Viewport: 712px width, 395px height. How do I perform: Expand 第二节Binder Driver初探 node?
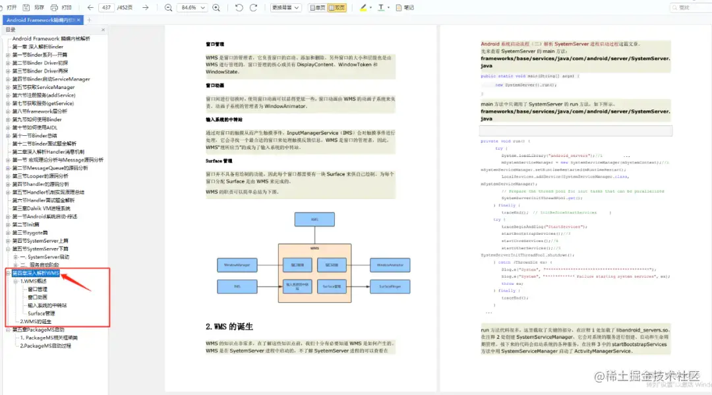(x=8, y=63)
